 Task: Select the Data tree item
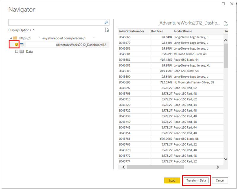point(29,51)
